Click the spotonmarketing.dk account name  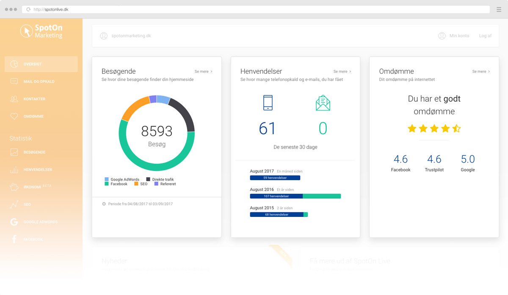click(131, 36)
